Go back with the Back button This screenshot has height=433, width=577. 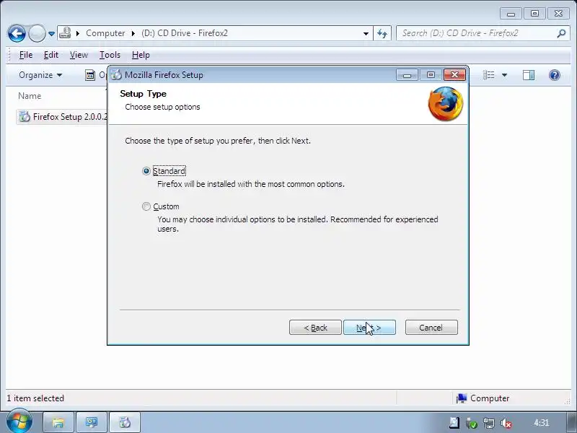click(x=315, y=328)
